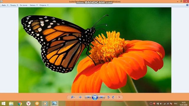Screen dimensions: 189x106
Task: Rotate the image counterclockwise
Action: [x=108, y=97]
